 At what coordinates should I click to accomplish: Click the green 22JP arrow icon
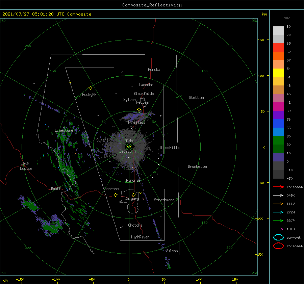278,221
